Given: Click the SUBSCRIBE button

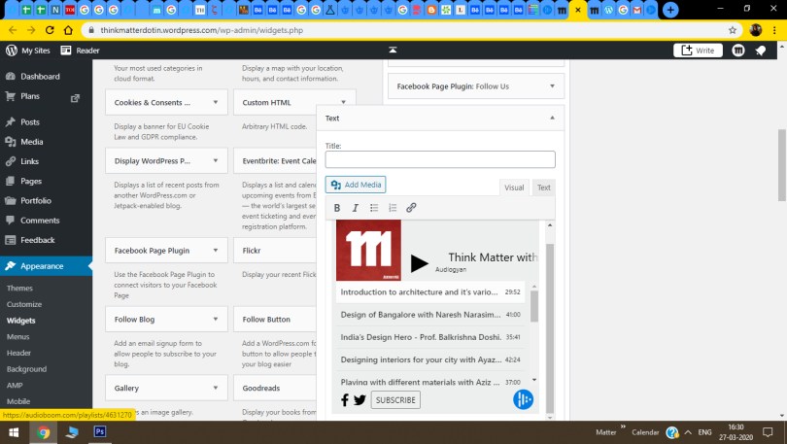Looking at the screenshot, I should [395, 400].
